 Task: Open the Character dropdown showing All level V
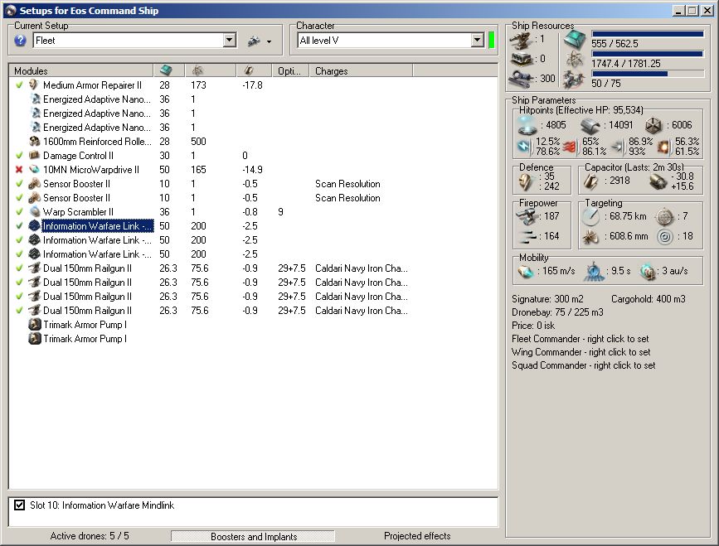click(477, 41)
